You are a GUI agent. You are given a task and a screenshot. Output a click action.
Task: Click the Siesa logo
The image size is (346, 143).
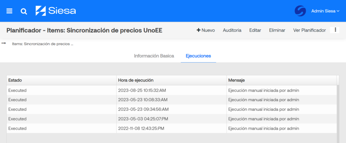[x=56, y=11]
